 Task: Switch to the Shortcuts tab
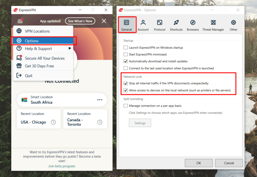(176, 25)
